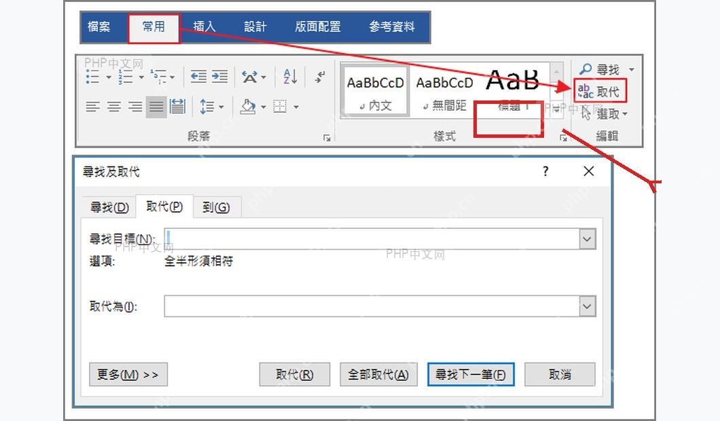Close the 尋找及取代 dialog

coord(589,171)
